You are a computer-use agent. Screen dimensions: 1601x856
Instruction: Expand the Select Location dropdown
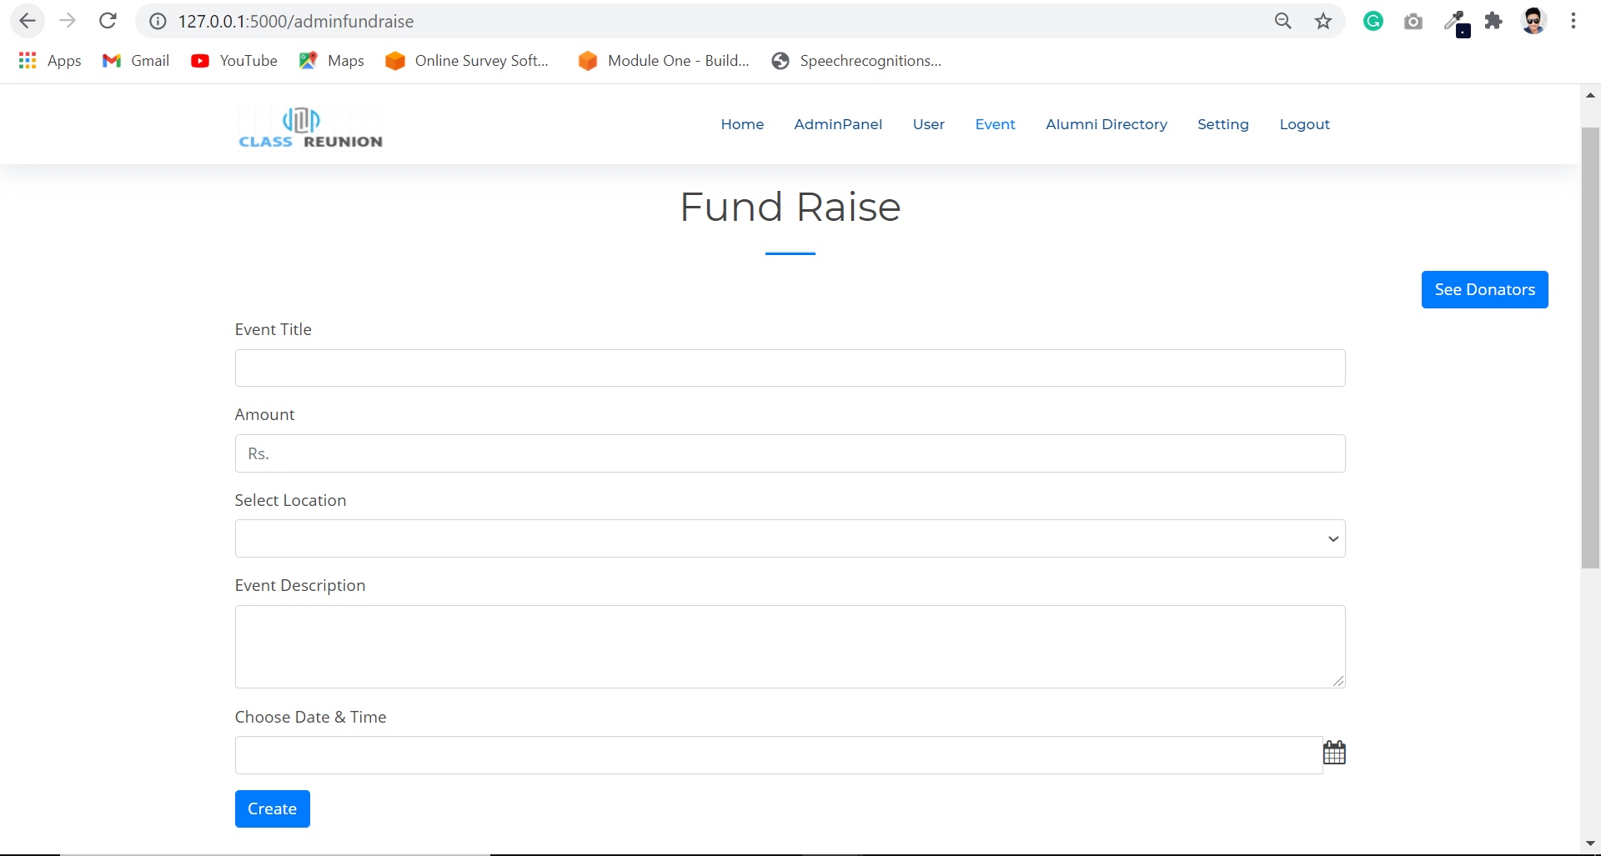pyautogui.click(x=790, y=538)
